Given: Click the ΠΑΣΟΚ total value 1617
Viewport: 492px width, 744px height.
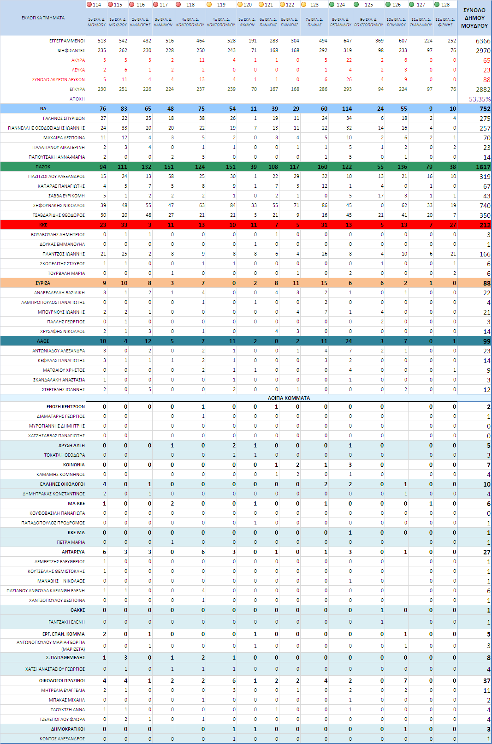Looking at the screenshot, I should [x=483, y=167].
